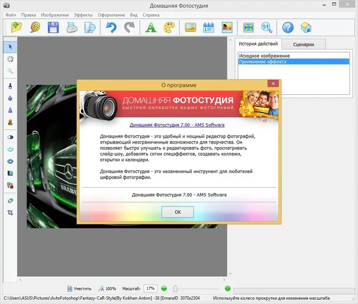Save the image with the floppy disk icon
The width and height of the screenshot is (358, 304).
point(53,27)
